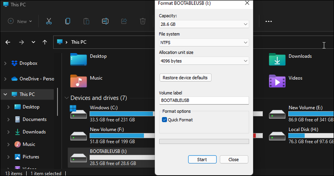
Task: Open the New menu button
Action: pyautogui.click(x=20, y=21)
